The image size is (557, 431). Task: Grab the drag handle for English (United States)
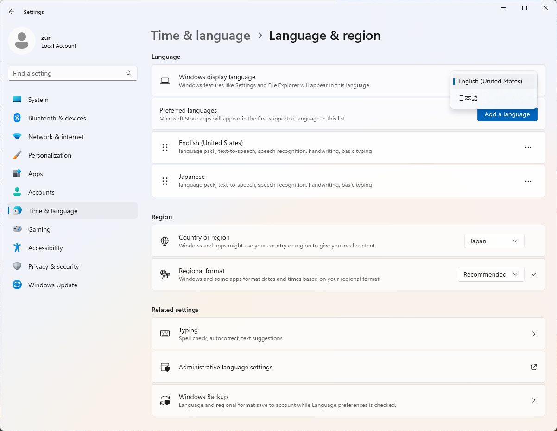pyautogui.click(x=165, y=147)
